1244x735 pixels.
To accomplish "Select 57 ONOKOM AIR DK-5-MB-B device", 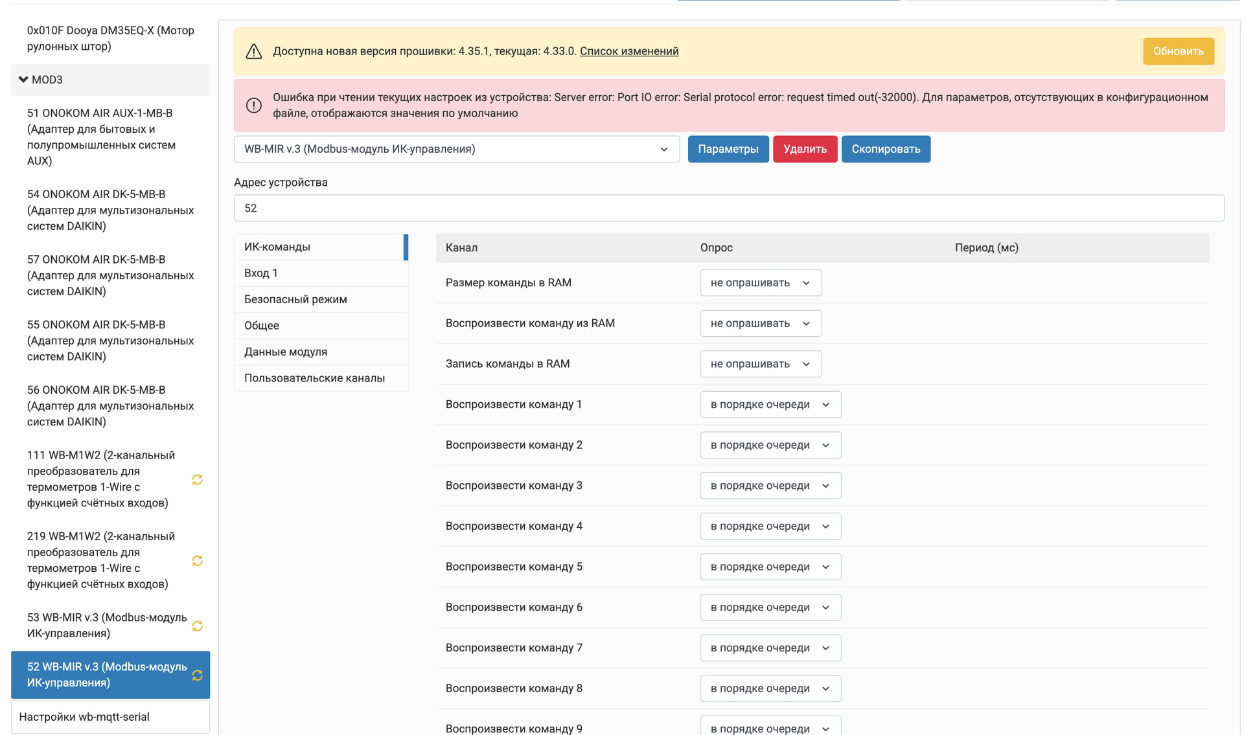I will tap(110, 275).
